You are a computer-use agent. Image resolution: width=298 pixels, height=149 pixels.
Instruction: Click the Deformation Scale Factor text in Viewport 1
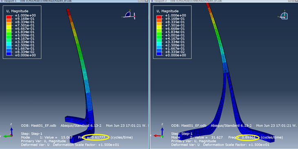pyautogui.click(x=86, y=145)
